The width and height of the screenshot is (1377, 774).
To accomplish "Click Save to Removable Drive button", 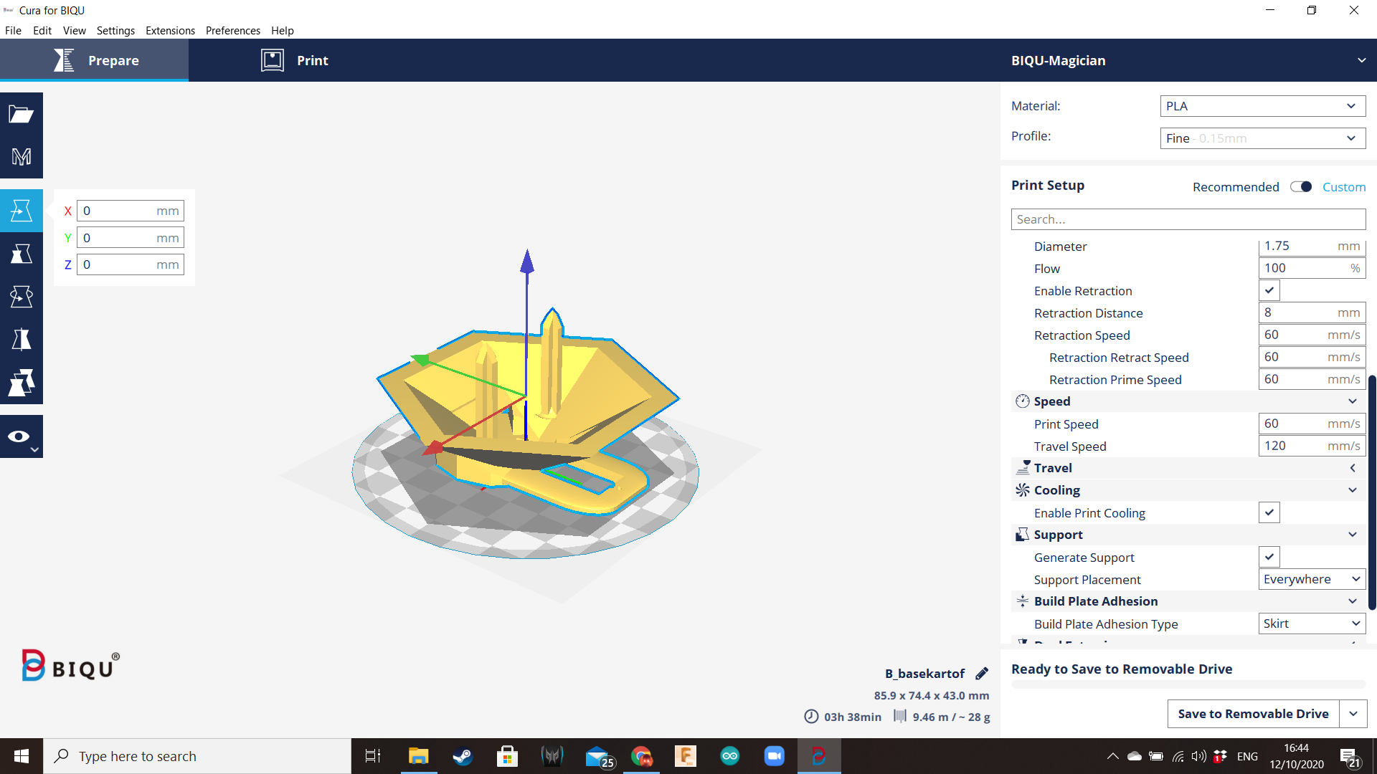I will [1253, 714].
